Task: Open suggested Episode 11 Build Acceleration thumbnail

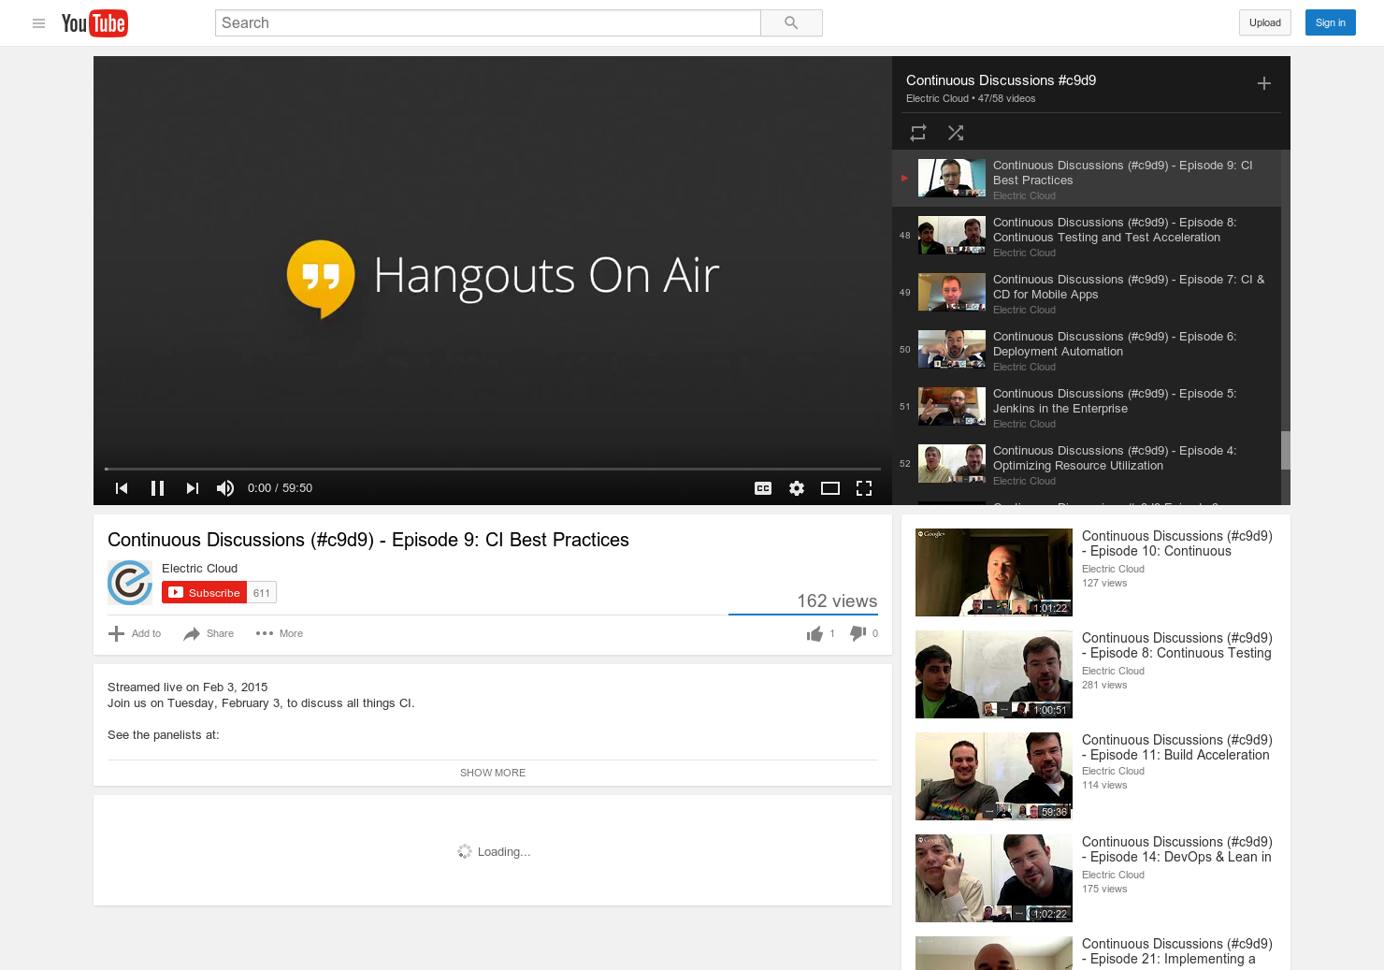Action: pos(994,776)
